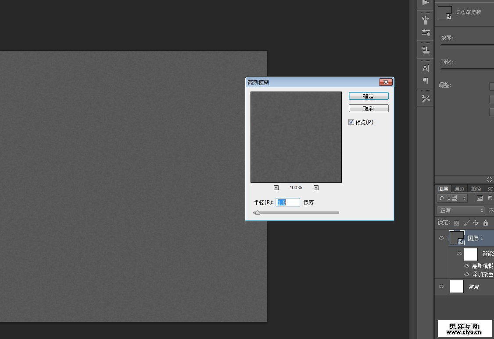Open the Actions panel play icon
The height and width of the screenshot is (339, 494).
(x=425, y=3)
